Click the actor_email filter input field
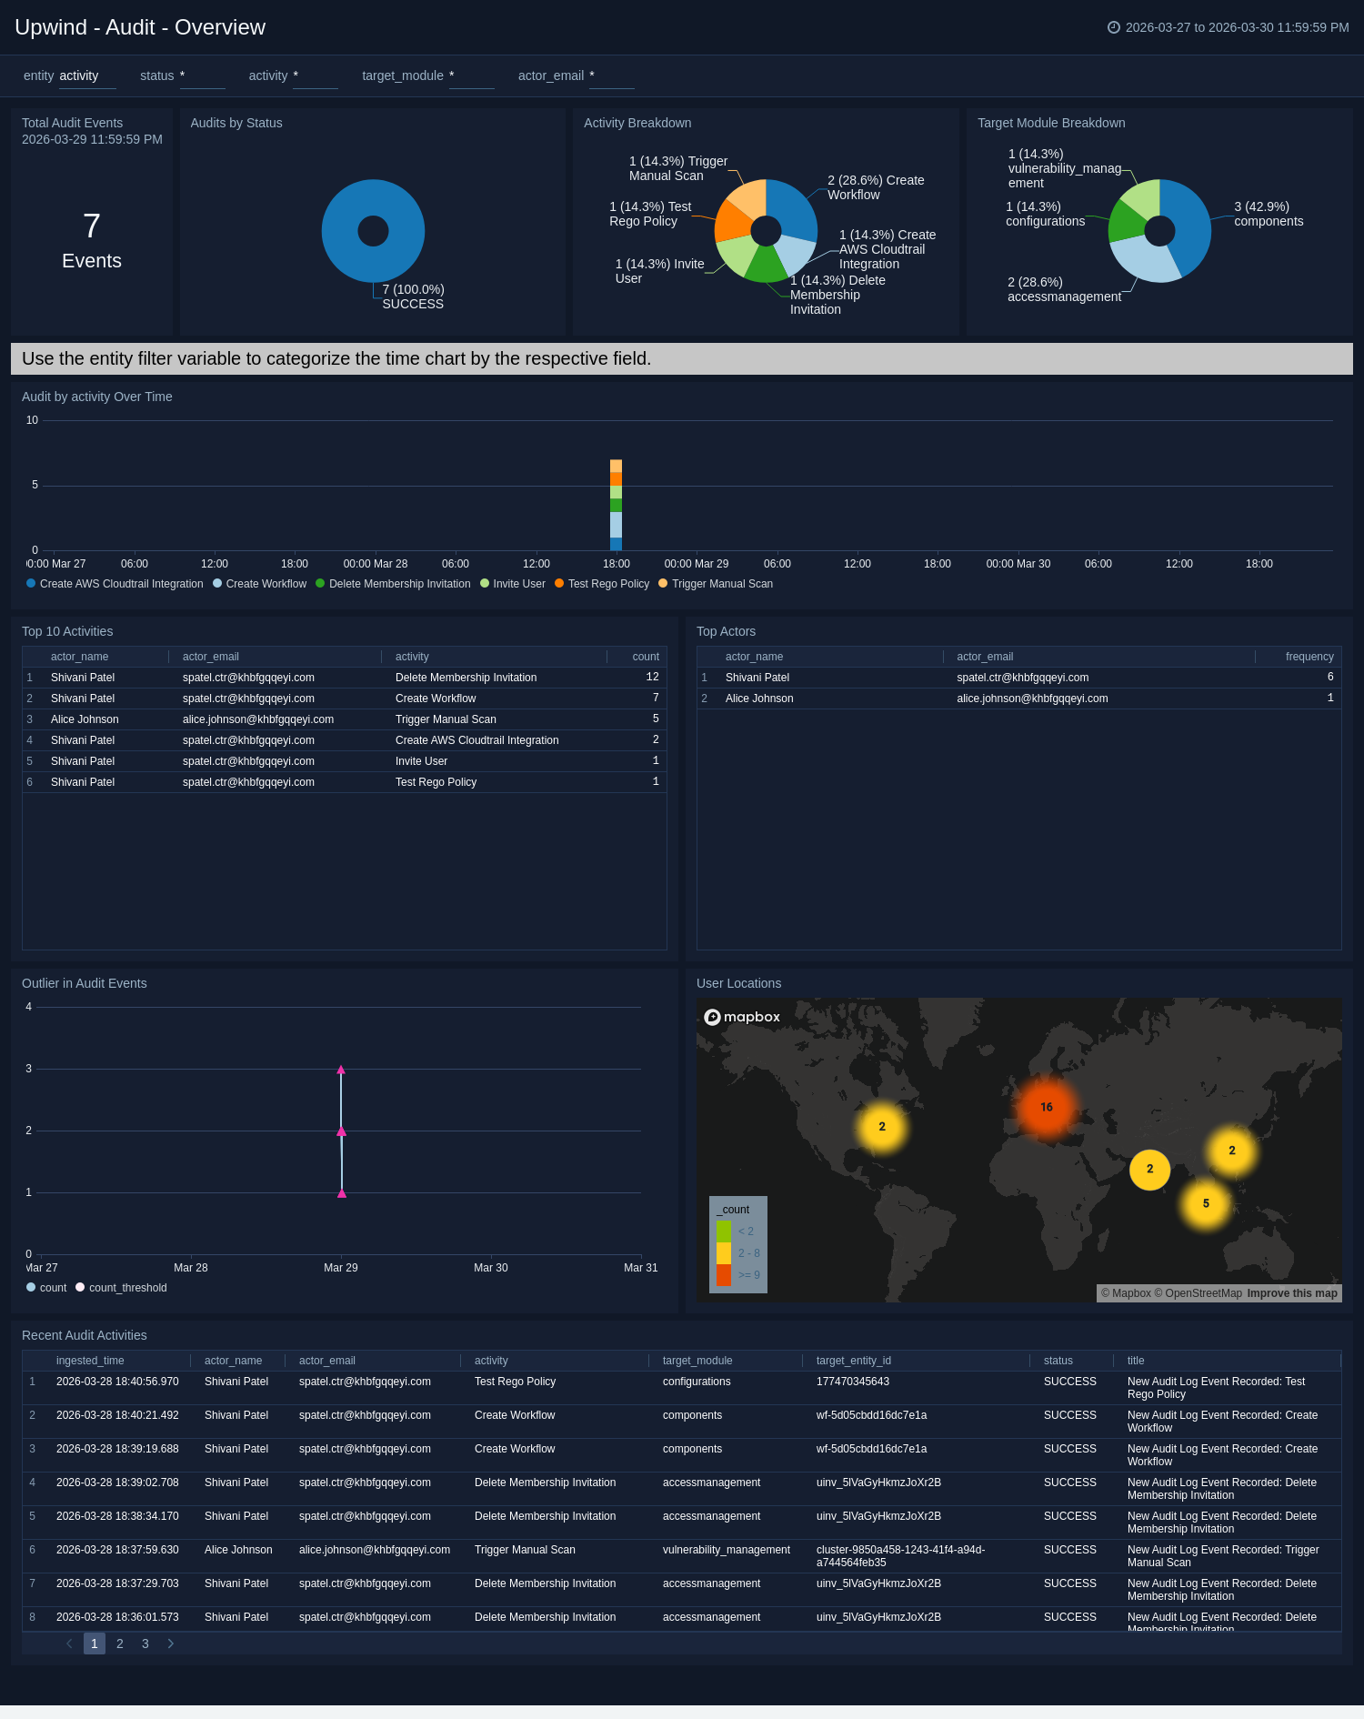 [611, 76]
